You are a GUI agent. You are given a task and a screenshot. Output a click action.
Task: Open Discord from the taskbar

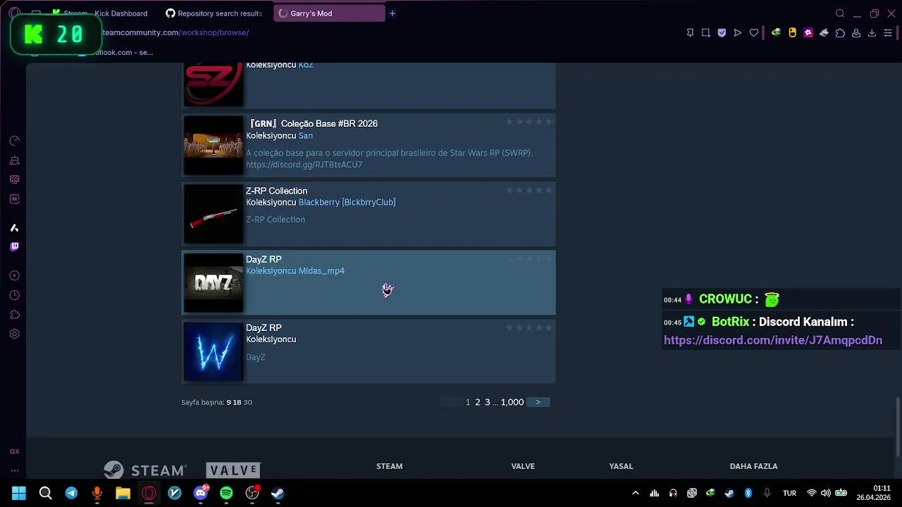[200, 493]
